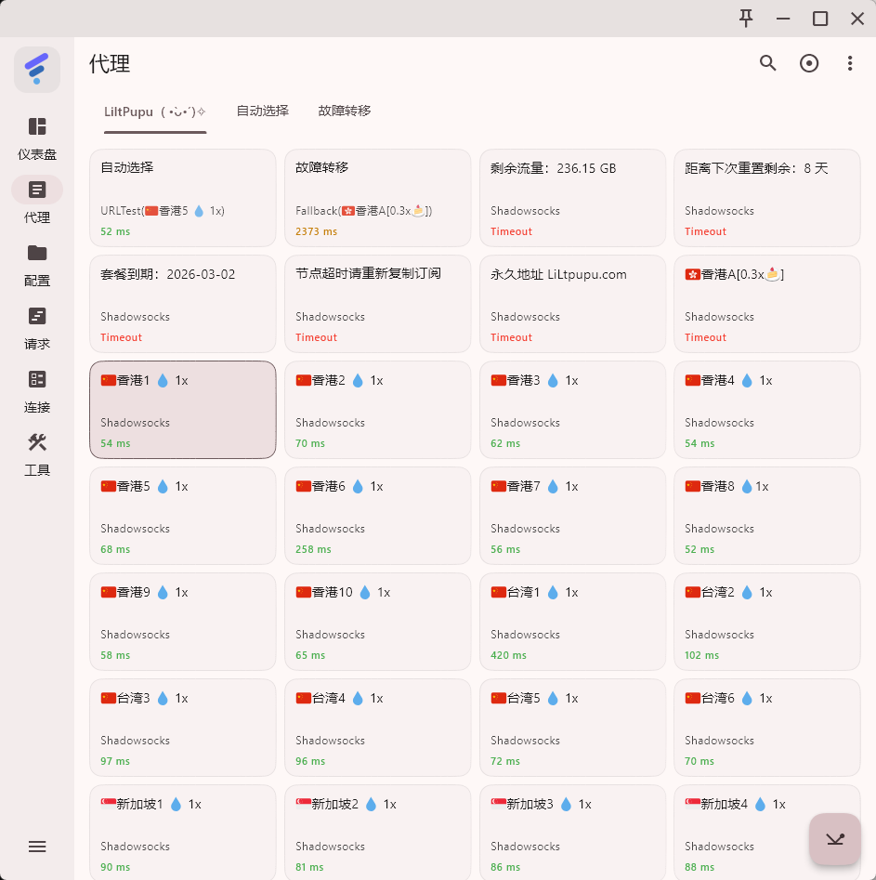This screenshot has height=880, width=876.
Task: Open the Dashboard (仪表盘) sidebar icon
Action: click(x=37, y=127)
